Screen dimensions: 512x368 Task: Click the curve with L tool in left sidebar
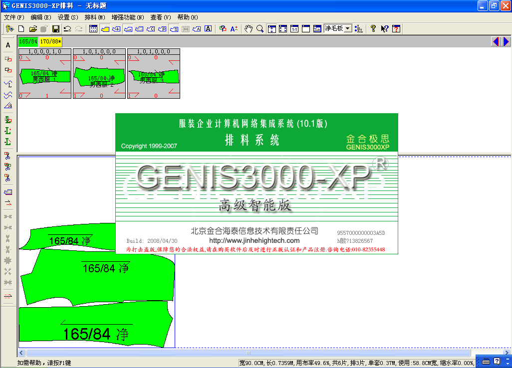tap(8, 84)
